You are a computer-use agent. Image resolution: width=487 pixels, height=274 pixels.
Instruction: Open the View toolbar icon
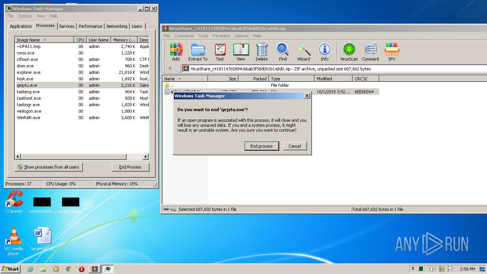(241, 52)
